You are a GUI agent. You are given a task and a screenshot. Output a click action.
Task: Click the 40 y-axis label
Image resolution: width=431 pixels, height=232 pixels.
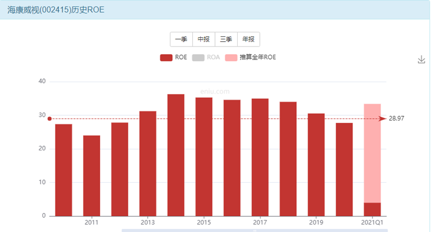click(42, 81)
